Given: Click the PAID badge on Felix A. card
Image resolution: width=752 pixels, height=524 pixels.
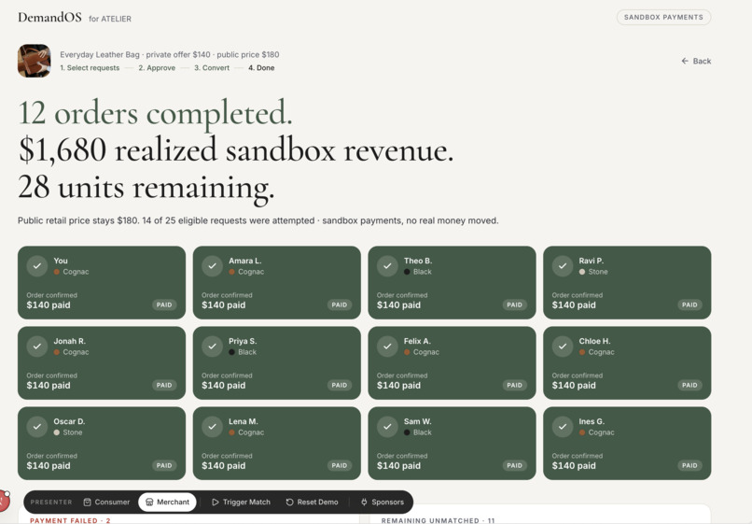Looking at the screenshot, I should (514, 385).
